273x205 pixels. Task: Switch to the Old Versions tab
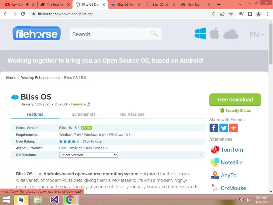132,114
